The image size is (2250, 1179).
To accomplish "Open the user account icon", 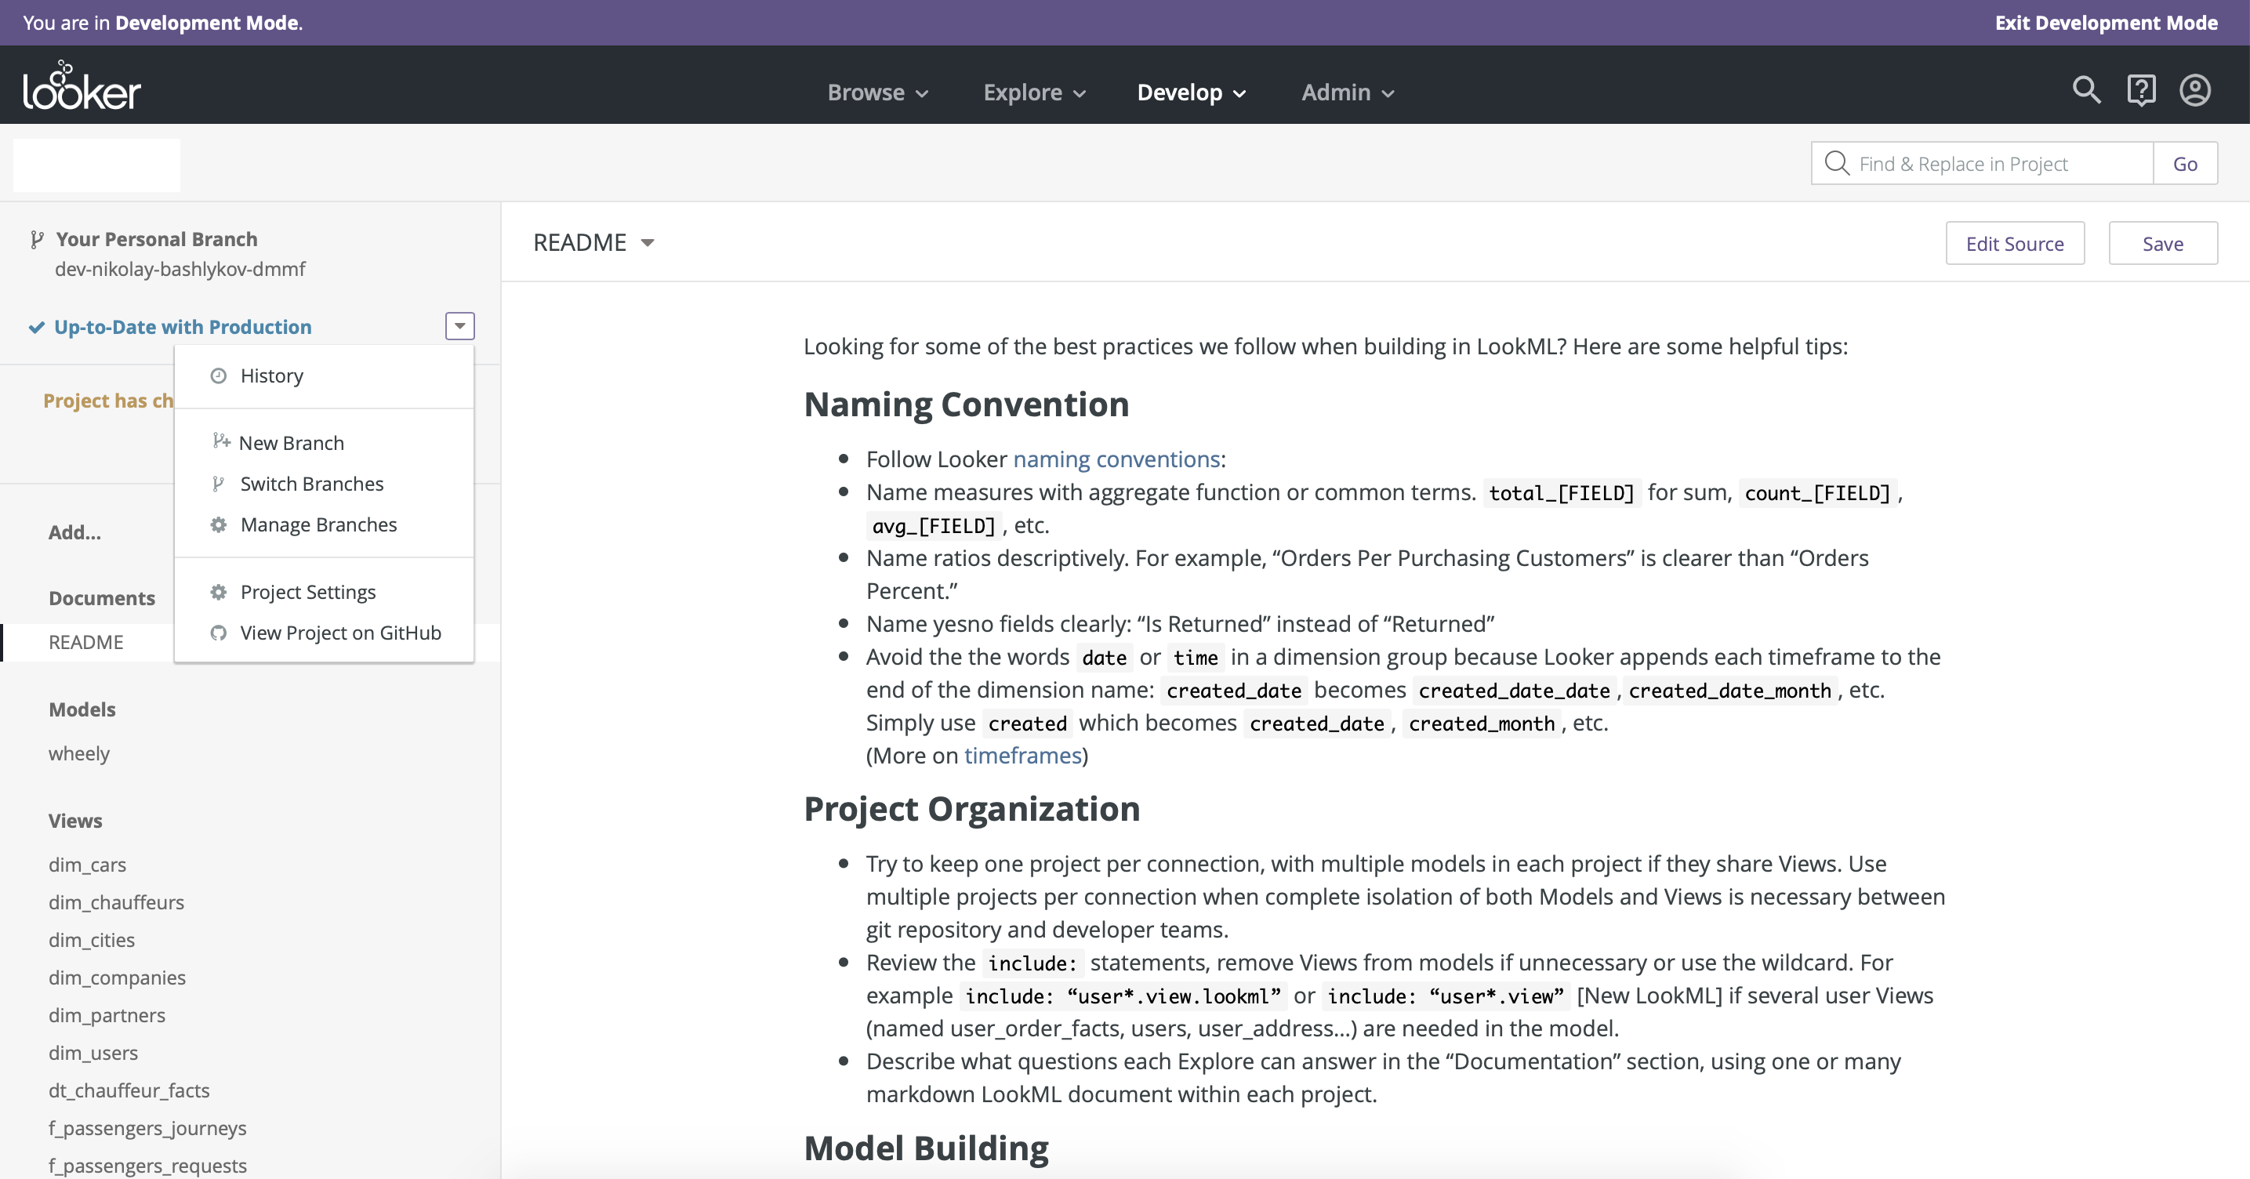I will tap(2194, 90).
